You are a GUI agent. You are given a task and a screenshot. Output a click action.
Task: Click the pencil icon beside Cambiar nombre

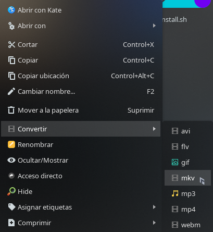[11, 91]
